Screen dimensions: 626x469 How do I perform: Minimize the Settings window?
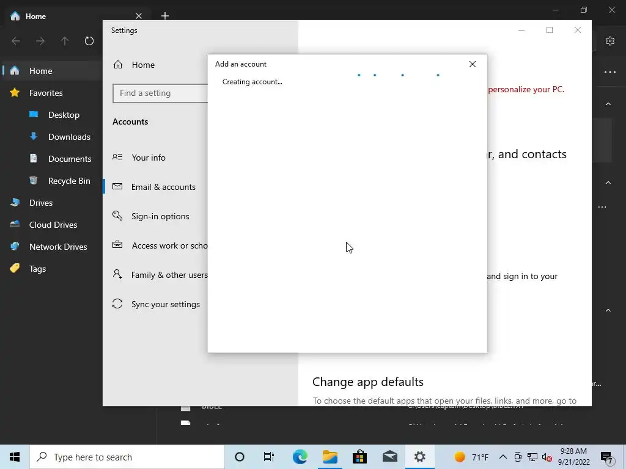pos(521,30)
